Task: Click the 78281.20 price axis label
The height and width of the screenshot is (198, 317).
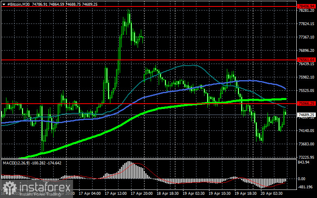Action: pyautogui.click(x=306, y=10)
